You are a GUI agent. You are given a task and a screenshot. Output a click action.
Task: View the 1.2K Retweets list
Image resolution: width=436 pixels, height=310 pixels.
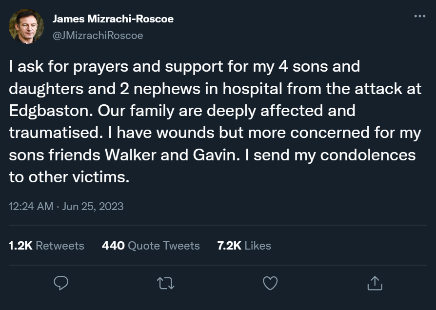click(x=45, y=246)
